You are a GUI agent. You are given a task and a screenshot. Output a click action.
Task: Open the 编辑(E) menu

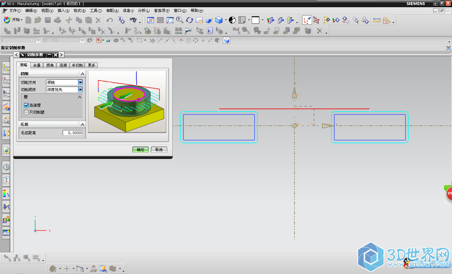(x=31, y=11)
